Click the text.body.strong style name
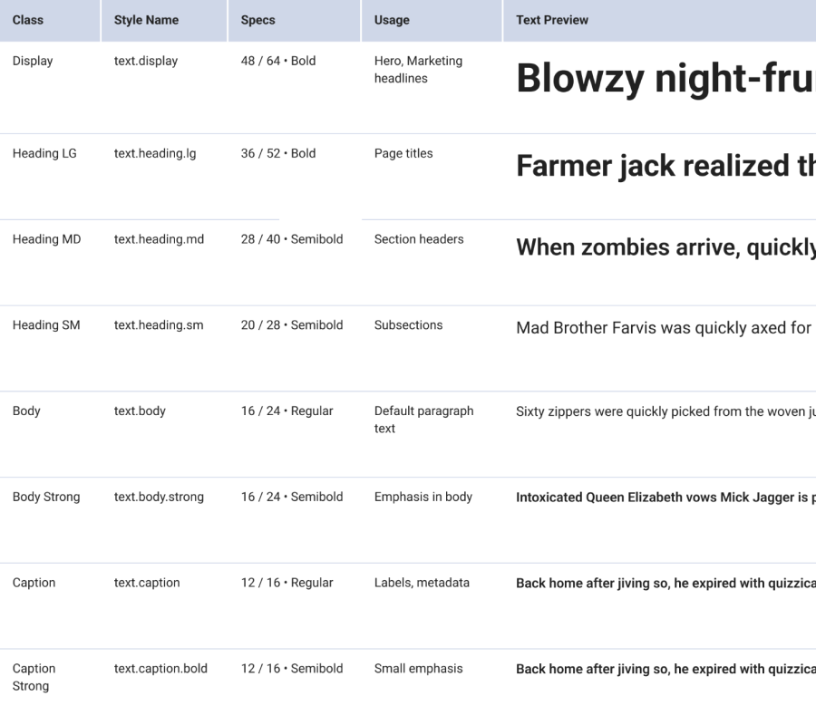 [159, 498]
